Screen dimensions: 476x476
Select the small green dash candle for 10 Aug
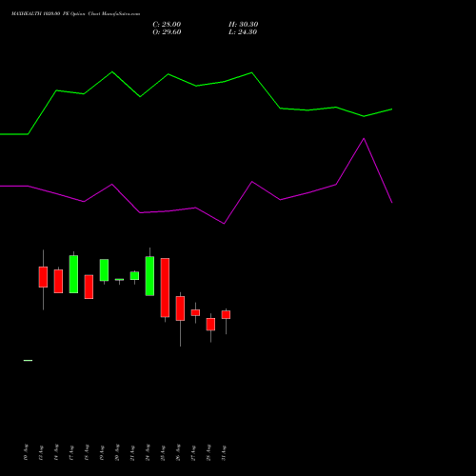tap(28, 361)
